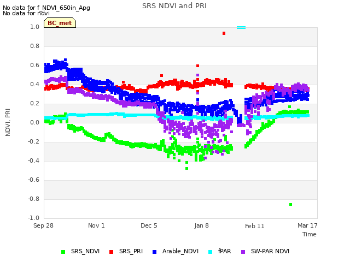This screenshot has height=262, width=350.
Task: Click the 0.6 y-axis tick label
Action: pyautogui.click(x=35, y=65)
